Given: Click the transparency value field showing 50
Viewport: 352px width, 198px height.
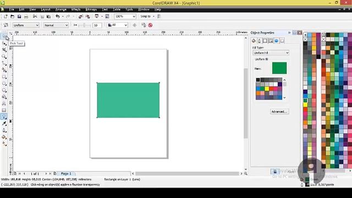Looking at the screenshot, I should point(97,25).
